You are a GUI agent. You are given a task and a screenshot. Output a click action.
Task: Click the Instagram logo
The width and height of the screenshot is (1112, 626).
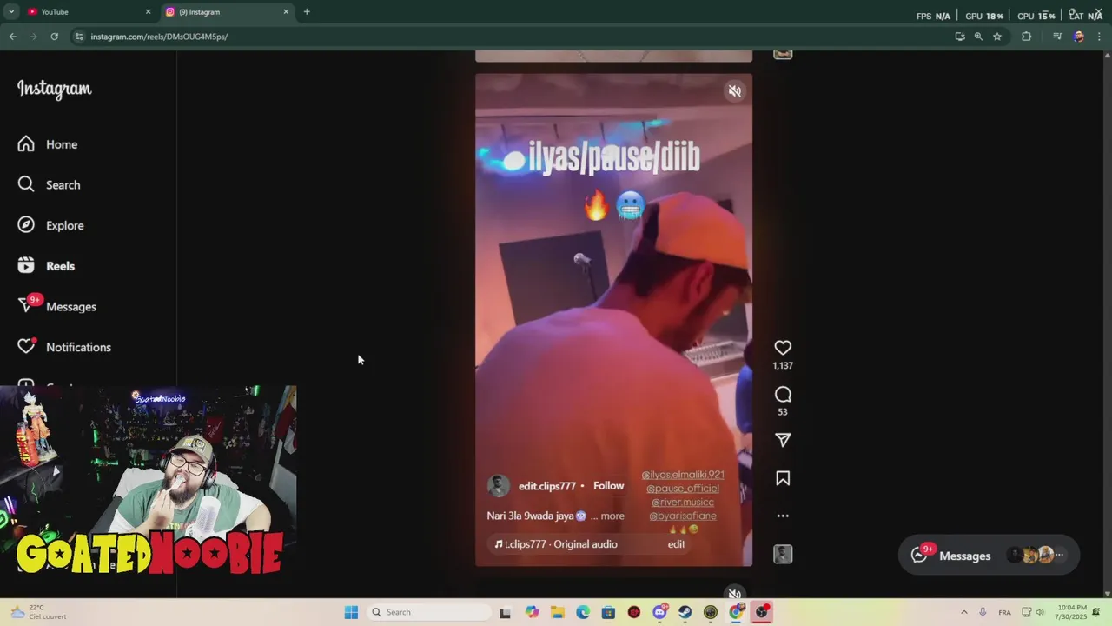[54, 89]
